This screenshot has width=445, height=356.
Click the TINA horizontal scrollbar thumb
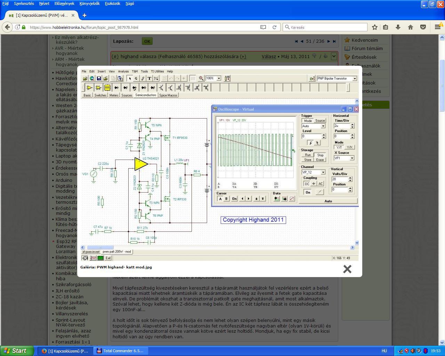click(x=100, y=248)
